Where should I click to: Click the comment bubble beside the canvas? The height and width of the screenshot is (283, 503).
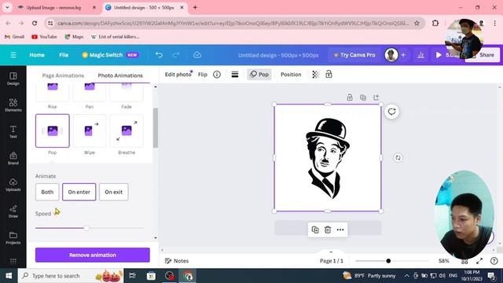[x=391, y=112]
